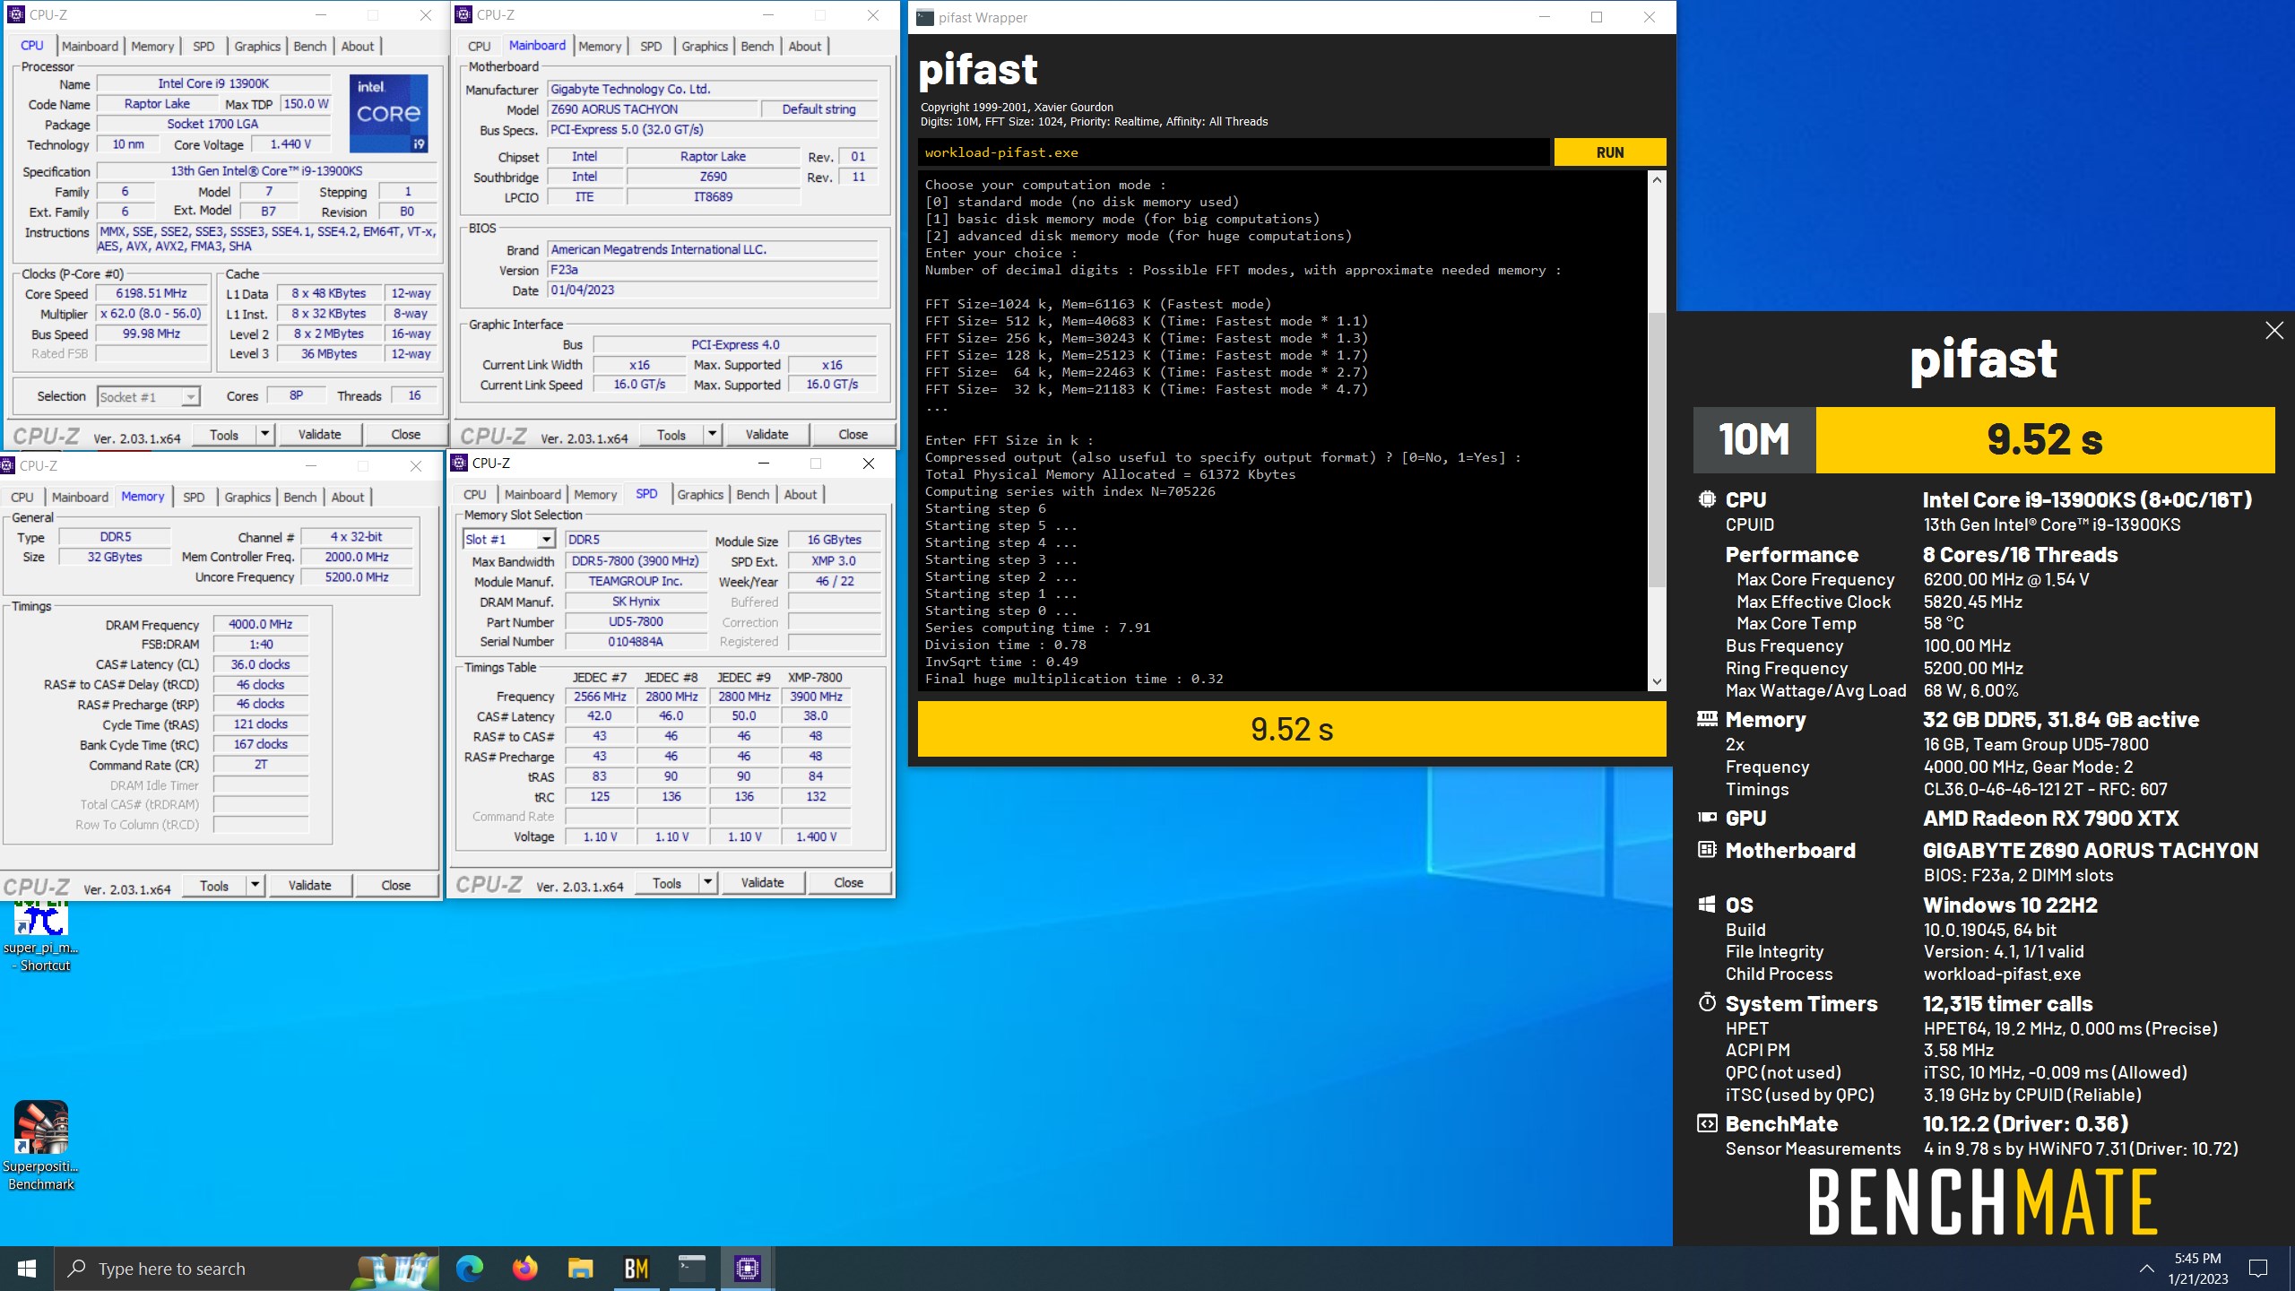Click the Core Speed value 6198.51 MHz
This screenshot has width=2295, height=1291.
[152, 293]
